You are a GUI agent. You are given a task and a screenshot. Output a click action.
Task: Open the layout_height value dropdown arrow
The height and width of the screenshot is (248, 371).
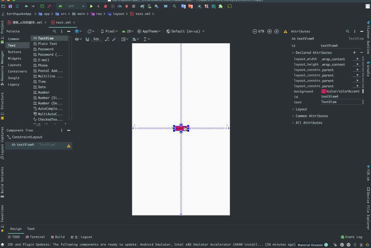(357, 64)
